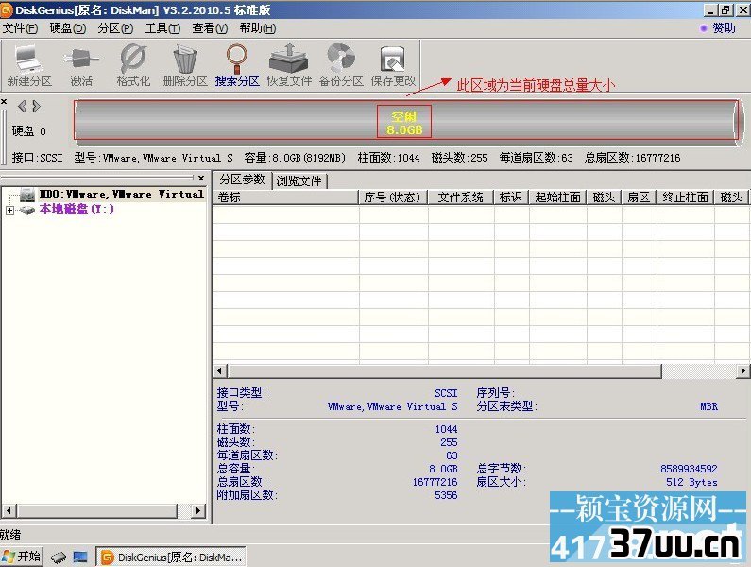Click the partition table horizontal scrollbar thumb
The image size is (751, 567).
[445, 370]
